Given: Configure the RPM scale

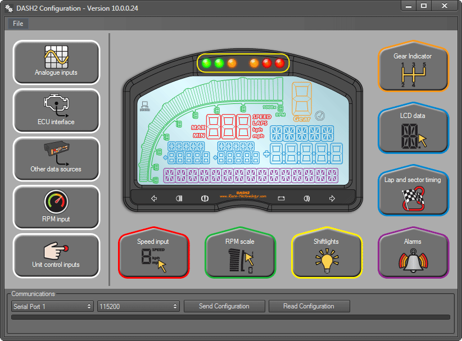Looking at the screenshot, I should click(240, 256).
